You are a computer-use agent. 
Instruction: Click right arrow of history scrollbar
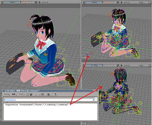pyautogui.click(x=93, y=100)
